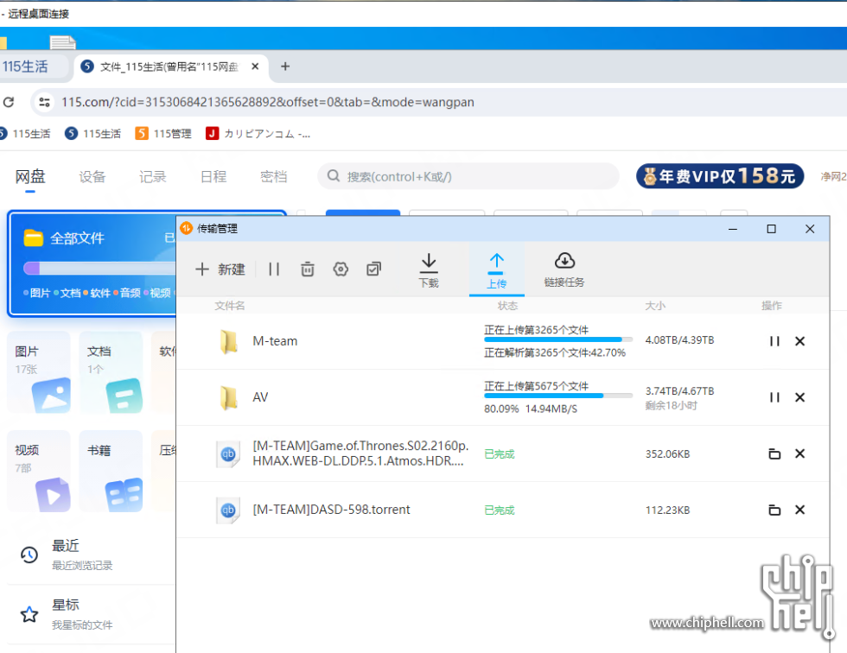This screenshot has height=653, width=847.
Task: Open the 书籍 category card
Action: [111, 471]
